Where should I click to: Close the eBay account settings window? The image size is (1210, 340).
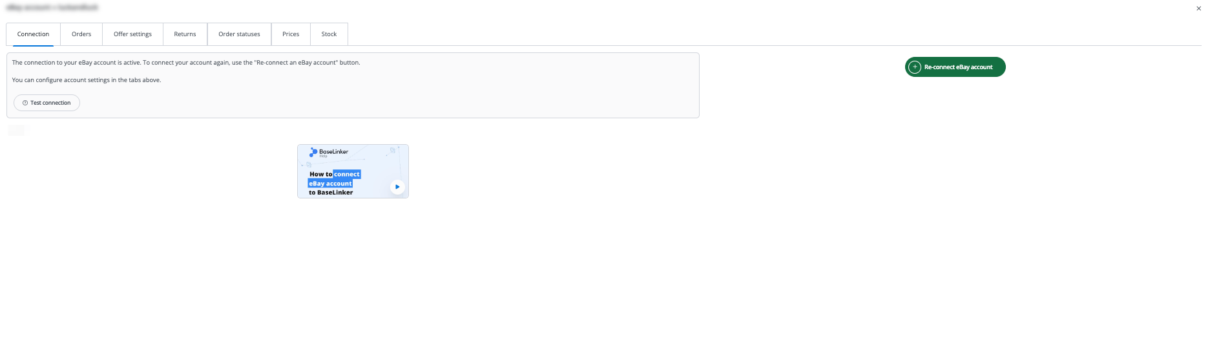click(1198, 8)
